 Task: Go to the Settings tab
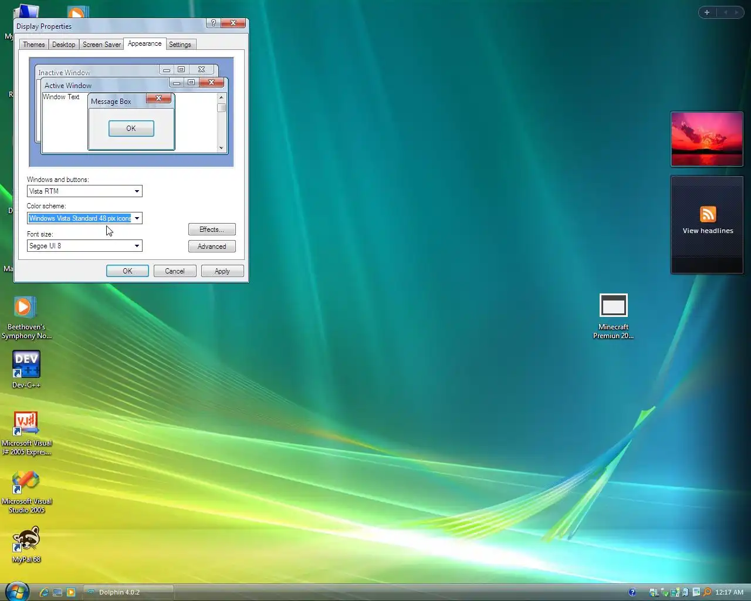click(180, 45)
